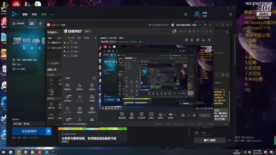
Task: Add a game tab with plus button
Action: [x=40, y=23]
